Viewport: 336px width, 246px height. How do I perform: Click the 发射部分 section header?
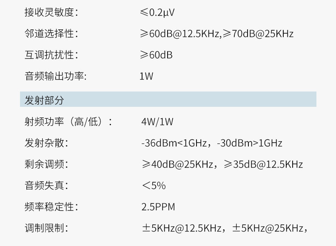tap(44, 100)
